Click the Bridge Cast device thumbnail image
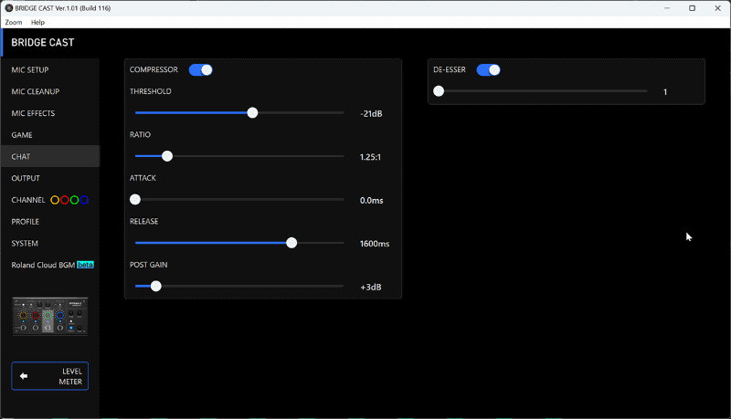The height and width of the screenshot is (419, 731). 50,316
